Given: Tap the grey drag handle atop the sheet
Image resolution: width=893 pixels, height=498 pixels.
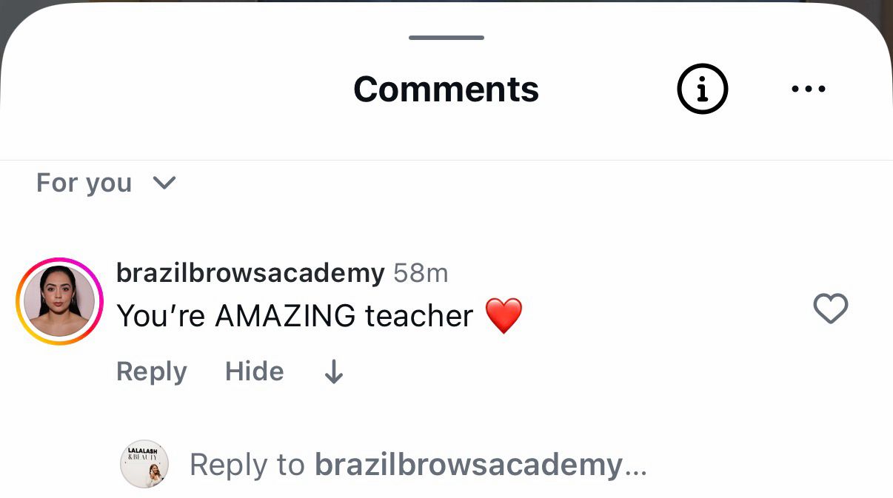Looking at the screenshot, I should coord(446,37).
